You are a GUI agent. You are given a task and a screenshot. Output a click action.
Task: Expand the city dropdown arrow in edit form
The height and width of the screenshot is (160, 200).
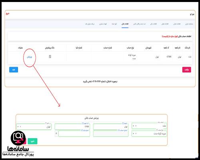point(18,127)
